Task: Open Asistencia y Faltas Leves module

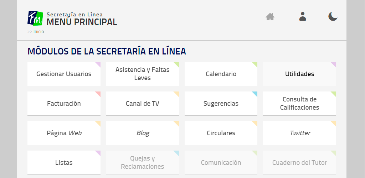Action: pos(142,74)
